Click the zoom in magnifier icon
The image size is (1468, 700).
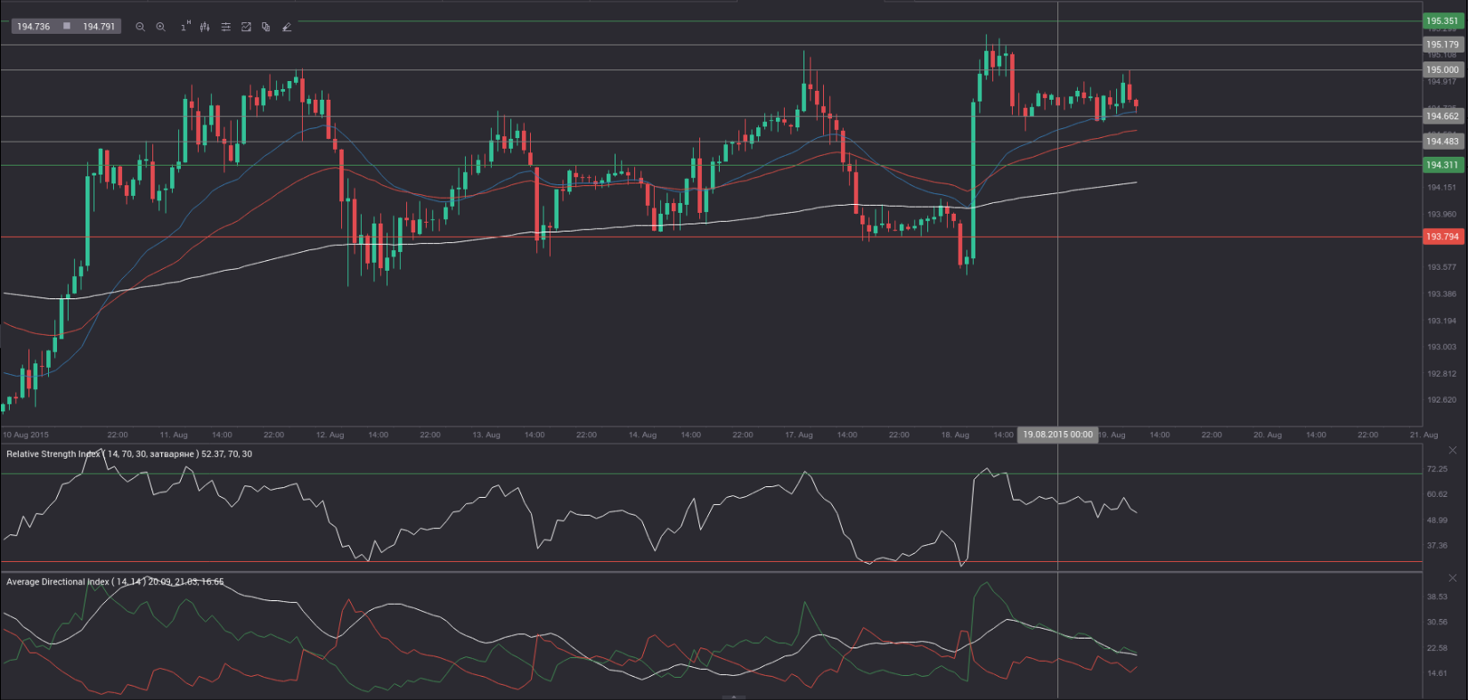(x=160, y=27)
